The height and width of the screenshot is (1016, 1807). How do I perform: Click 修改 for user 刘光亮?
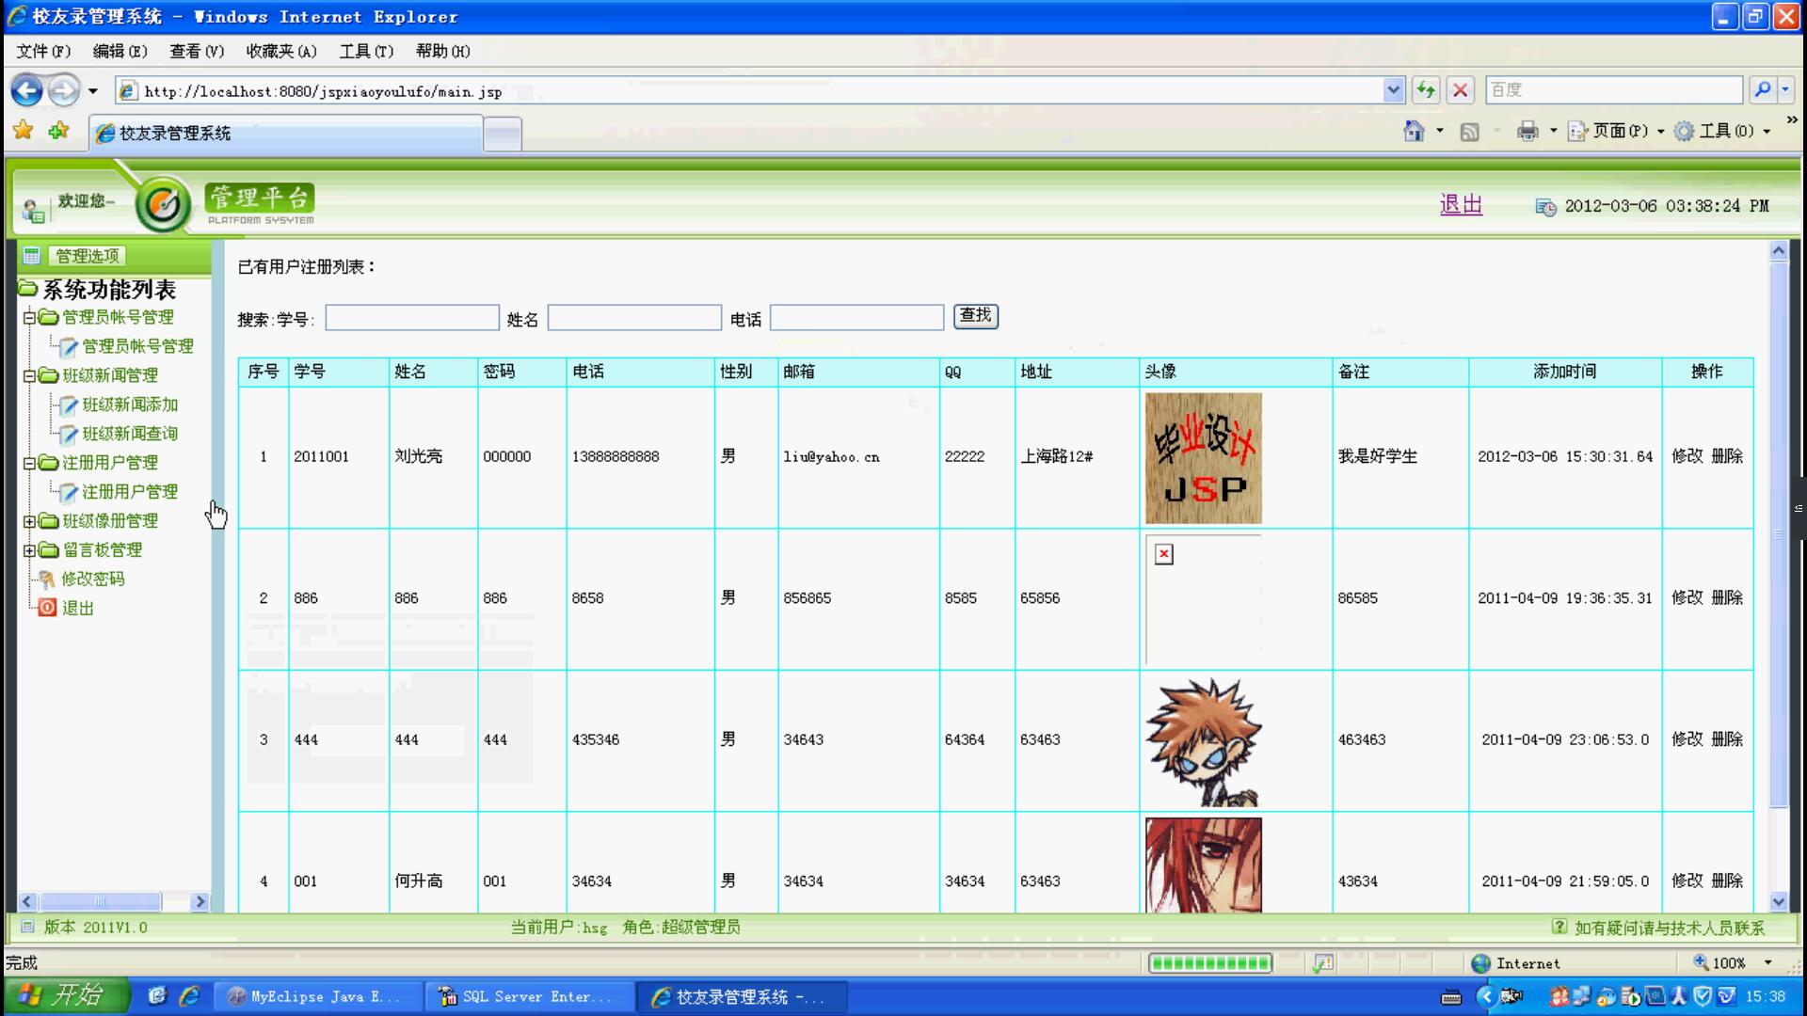(x=1687, y=456)
